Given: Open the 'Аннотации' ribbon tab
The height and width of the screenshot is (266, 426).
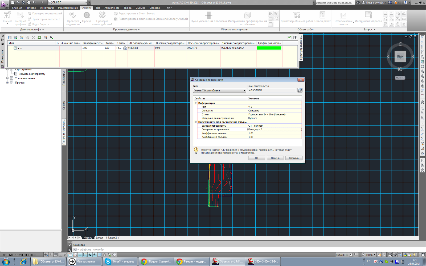Looking at the screenshot, I should 47,8.
